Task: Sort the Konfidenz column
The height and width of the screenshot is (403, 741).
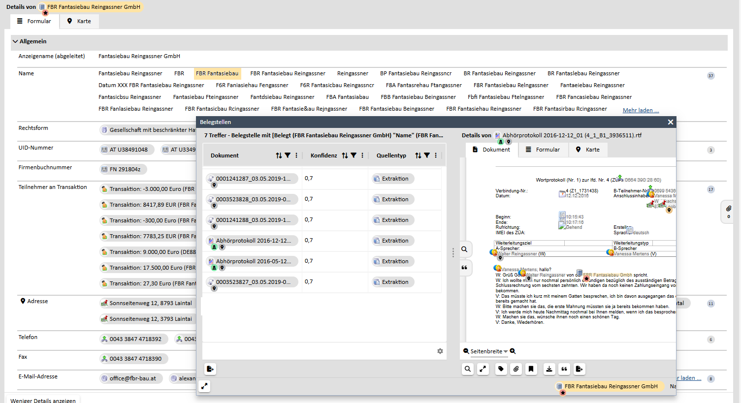Action: [x=345, y=155]
